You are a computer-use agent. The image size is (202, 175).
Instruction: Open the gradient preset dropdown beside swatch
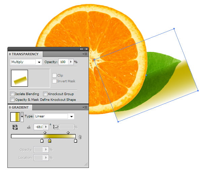[22, 117]
